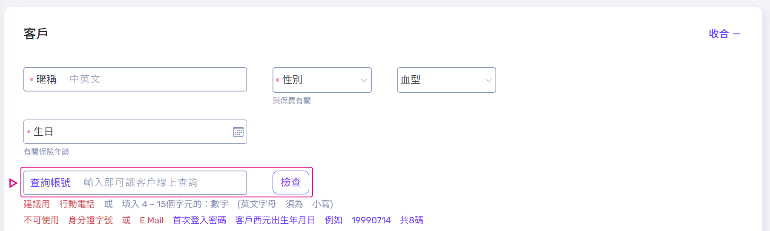The height and width of the screenshot is (231, 770).
Task: Expand the 性別 gender dropdown
Action: [322, 80]
